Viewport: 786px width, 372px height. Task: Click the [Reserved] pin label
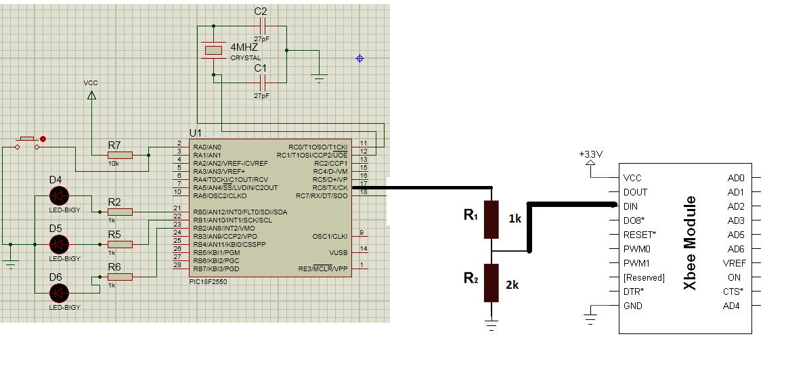tap(644, 277)
